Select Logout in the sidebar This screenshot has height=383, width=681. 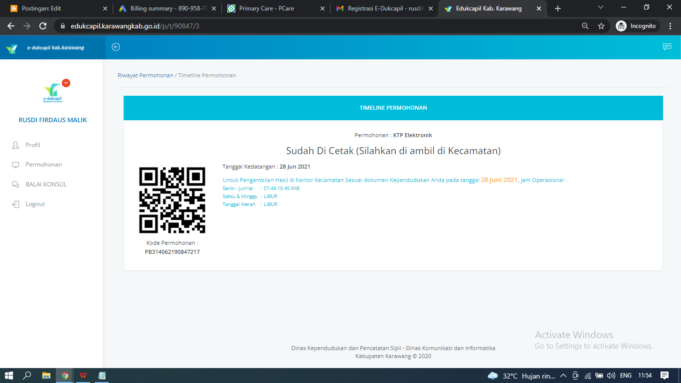click(x=35, y=204)
